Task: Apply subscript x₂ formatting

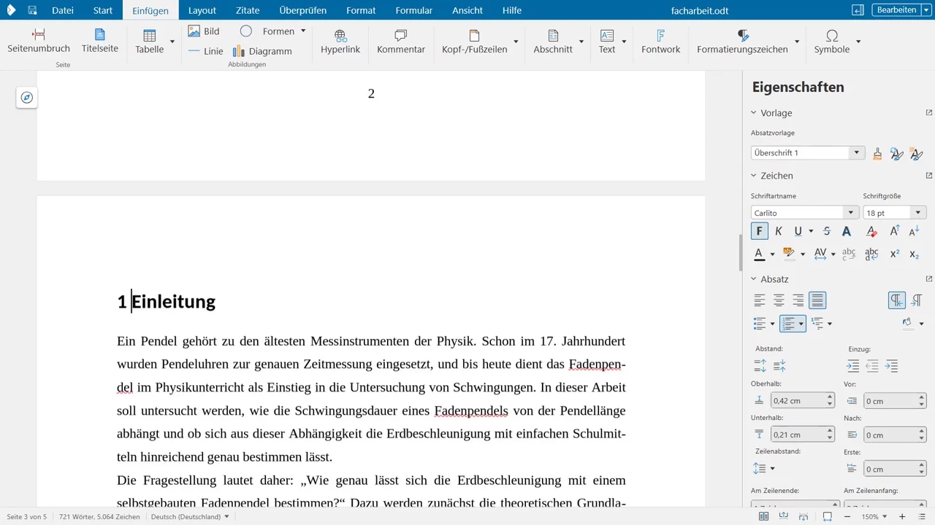Action: [915, 254]
